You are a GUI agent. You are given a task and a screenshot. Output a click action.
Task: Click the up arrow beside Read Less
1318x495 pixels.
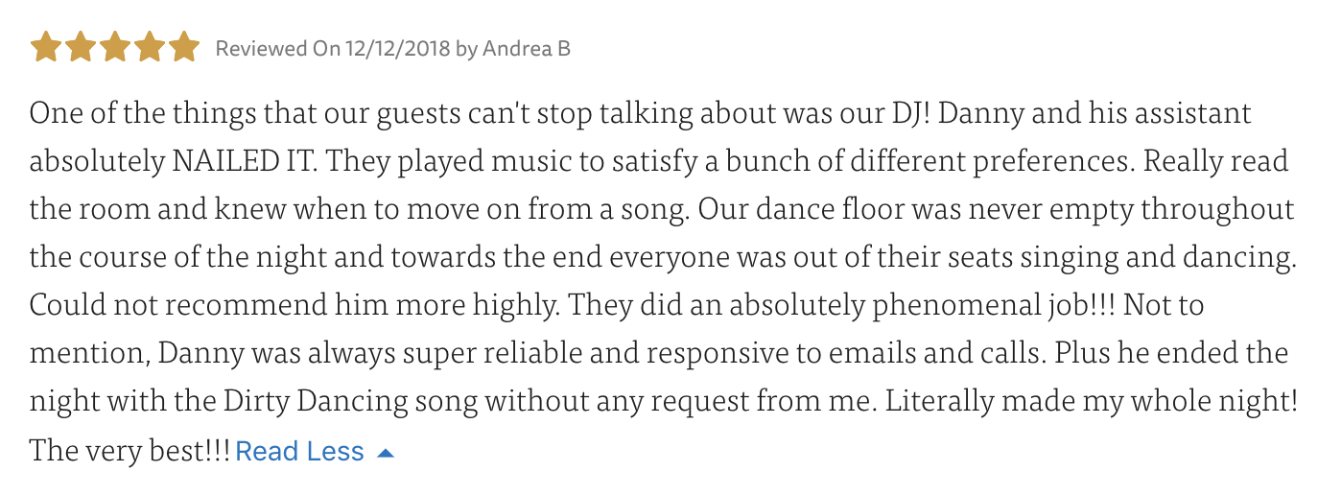coord(386,453)
